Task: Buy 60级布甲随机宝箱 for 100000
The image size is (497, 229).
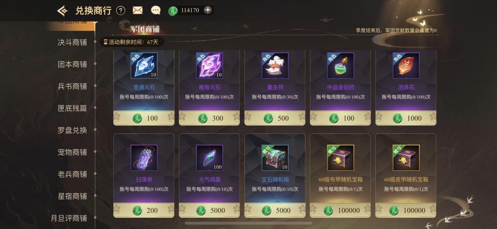Action: [x=340, y=210]
